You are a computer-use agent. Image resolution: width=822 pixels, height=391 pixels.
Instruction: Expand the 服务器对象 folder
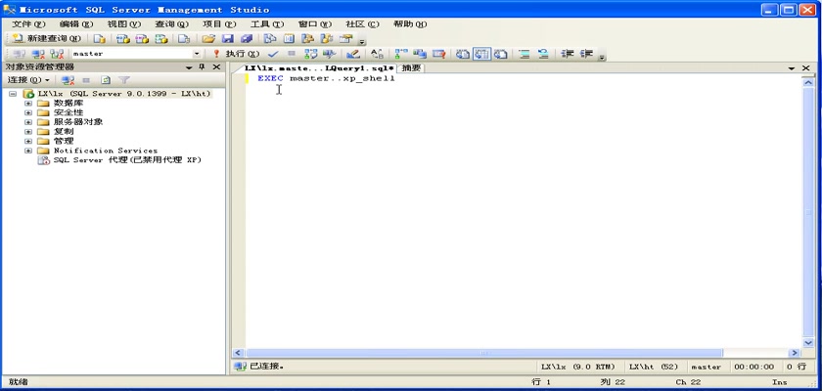coord(28,122)
